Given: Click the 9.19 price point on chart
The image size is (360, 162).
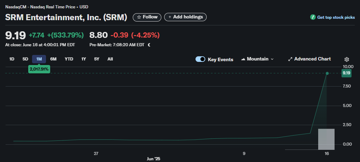Looking at the screenshot, I should 327,73.
